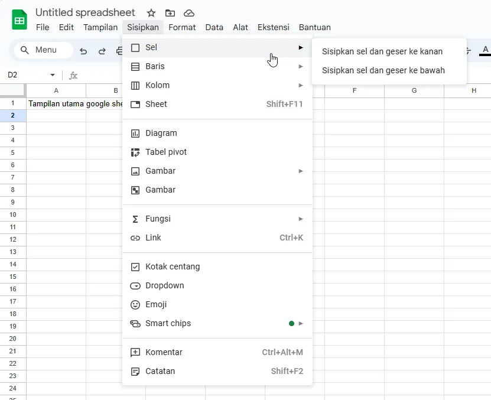Viewport: 491px width, 400px height.
Task: Open the Ekstensi menu
Action: [273, 27]
